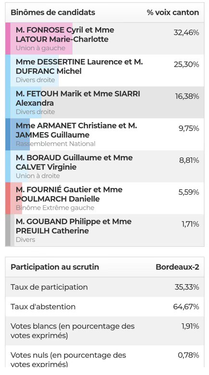The image size is (209, 375).
Task: Click the BORAUD Guillaume and CALVET Virginie entry
Action: [x=104, y=166]
